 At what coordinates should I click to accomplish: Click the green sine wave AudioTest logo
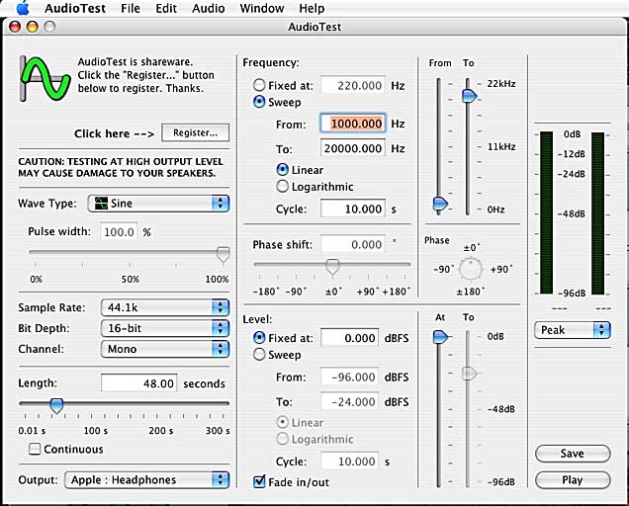tap(45, 79)
